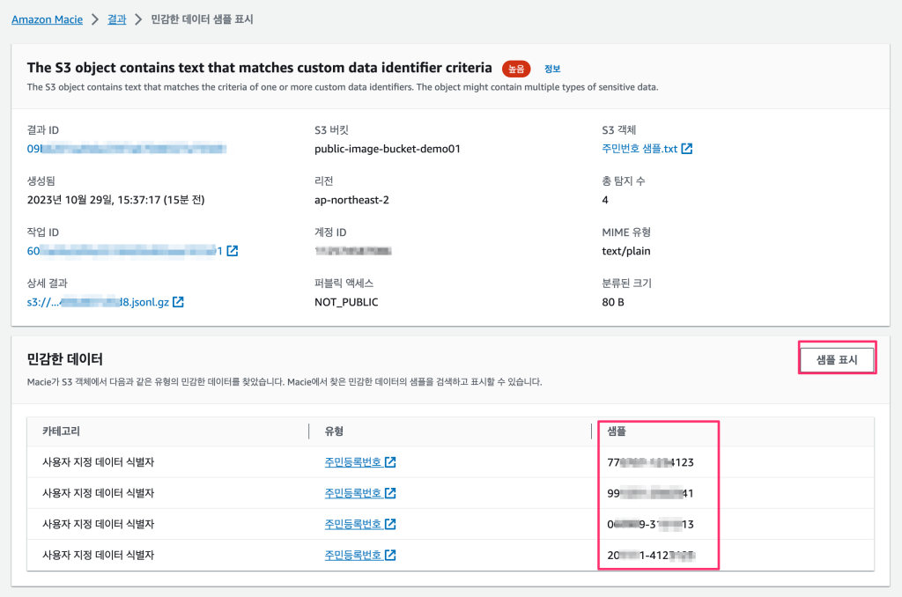Open 주민등록번호 link in row with sample ending 13
The height and width of the screenshot is (597, 902).
(352, 525)
